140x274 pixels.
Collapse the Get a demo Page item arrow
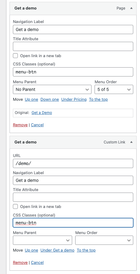tap(131, 8)
